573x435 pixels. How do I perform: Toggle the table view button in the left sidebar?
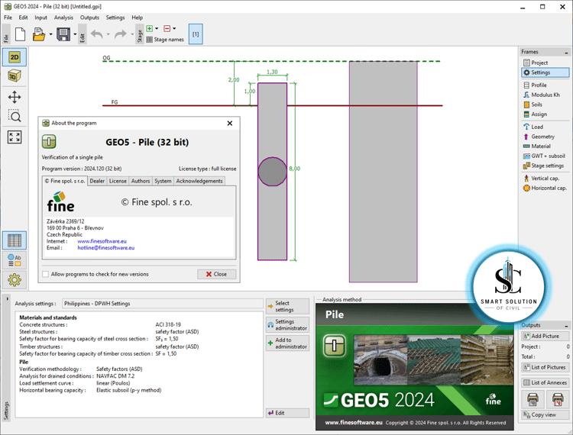click(x=15, y=241)
